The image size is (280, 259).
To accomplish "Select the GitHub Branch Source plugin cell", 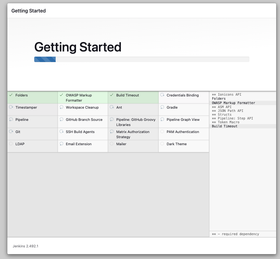I will click(x=83, y=122).
